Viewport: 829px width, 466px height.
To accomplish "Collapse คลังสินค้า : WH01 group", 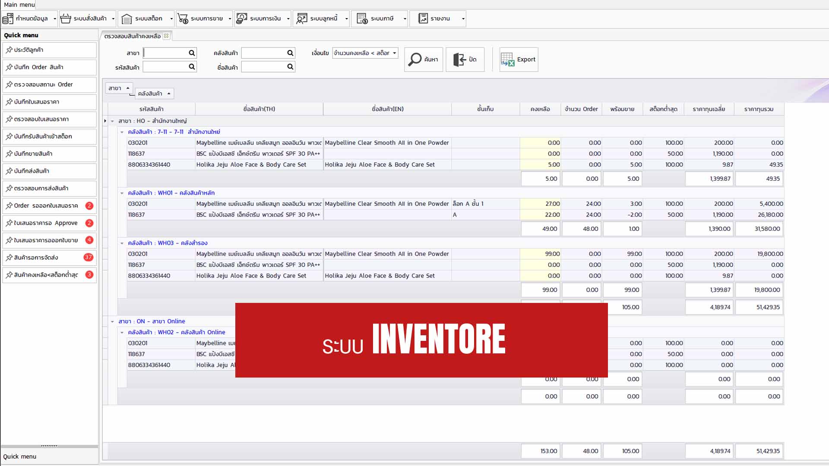I will point(122,193).
